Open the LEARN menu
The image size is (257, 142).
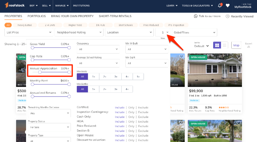(x=172, y=5)
